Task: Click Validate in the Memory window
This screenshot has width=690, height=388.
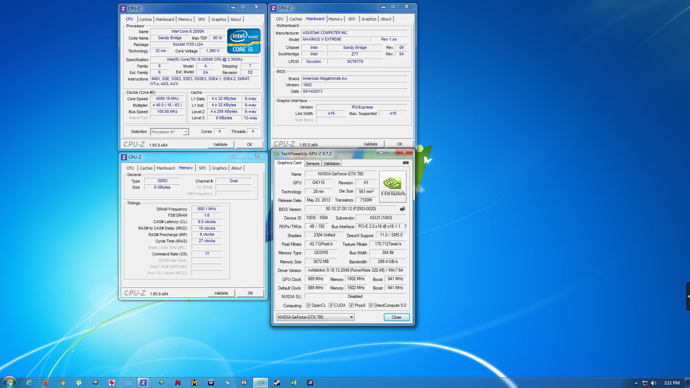Action: tap(221, 293)
